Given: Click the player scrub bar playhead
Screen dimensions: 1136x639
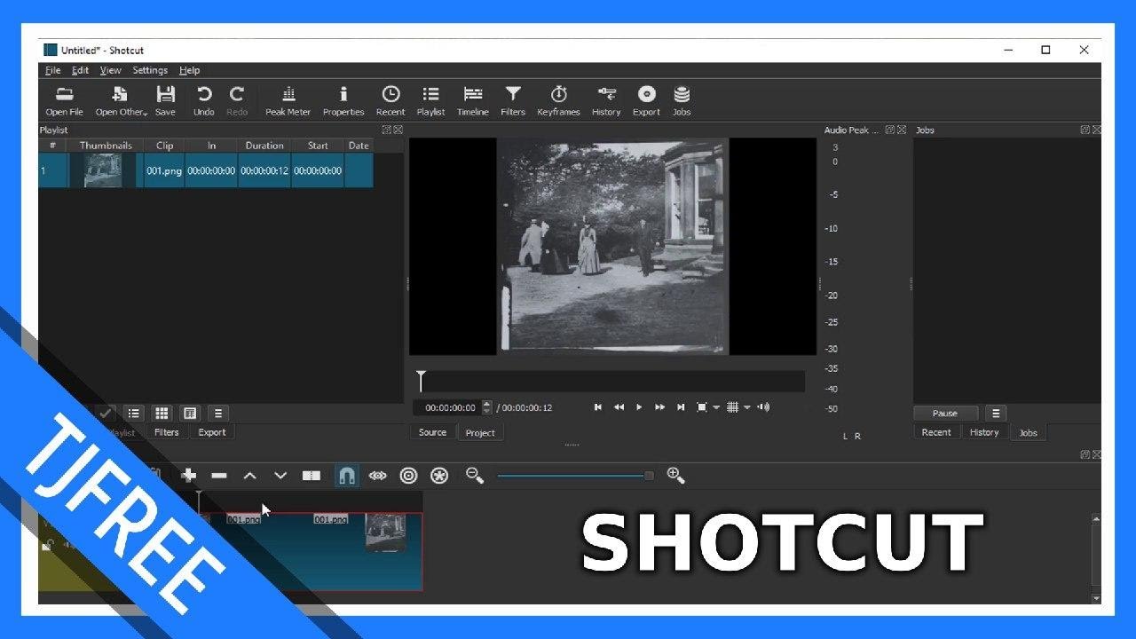Looking at the screenshot, I should (x=421, y=381).
